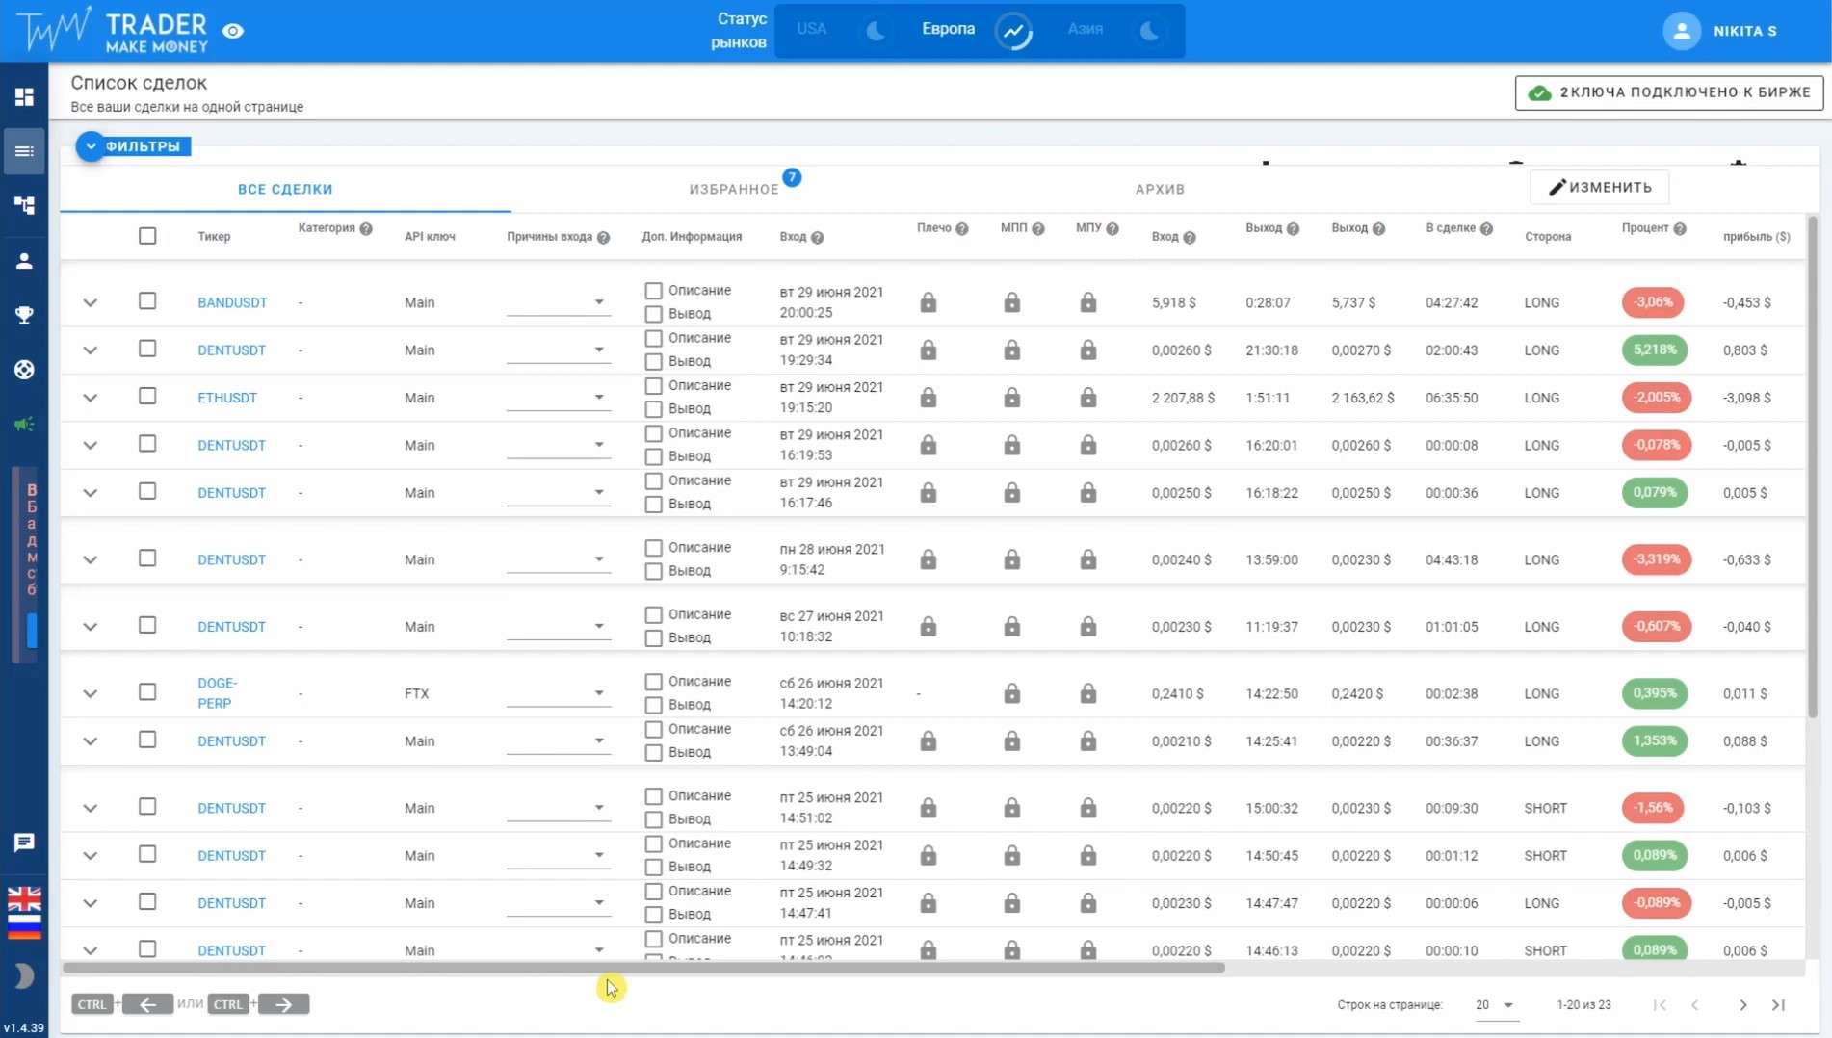Open entry reasons dropdown in ETHUSDT row
The height and width of the screenshot is (1038, 1832).
click(x=559, y=397)
